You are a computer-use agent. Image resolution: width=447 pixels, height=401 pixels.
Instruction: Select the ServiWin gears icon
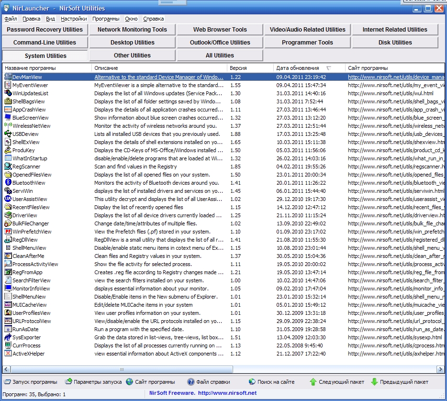(x=8, y=190)
